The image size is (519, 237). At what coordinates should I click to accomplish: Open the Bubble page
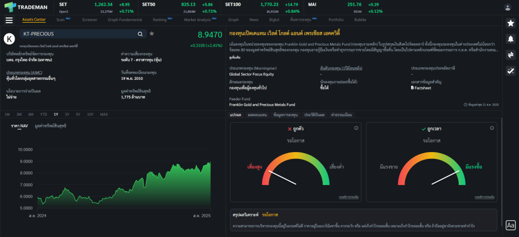tap(360, 20)
